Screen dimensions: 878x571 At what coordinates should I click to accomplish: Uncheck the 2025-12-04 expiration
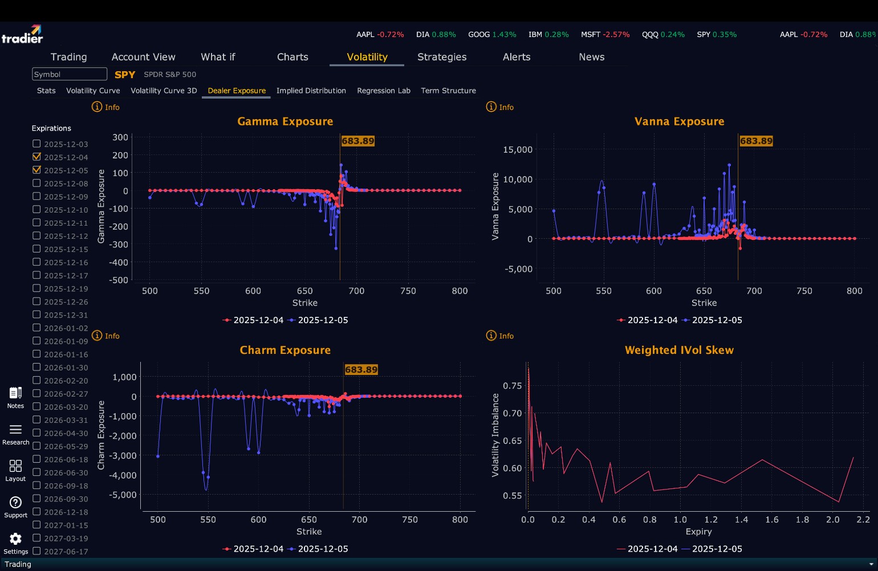(36, 157)
